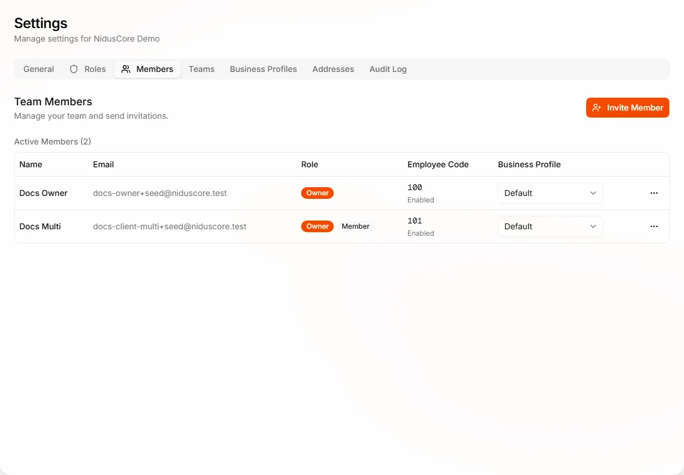The height and width of the screenshot is (475, 684).
Task: Click Owner badge in Docs Owner row
Action: pos(317,193)
